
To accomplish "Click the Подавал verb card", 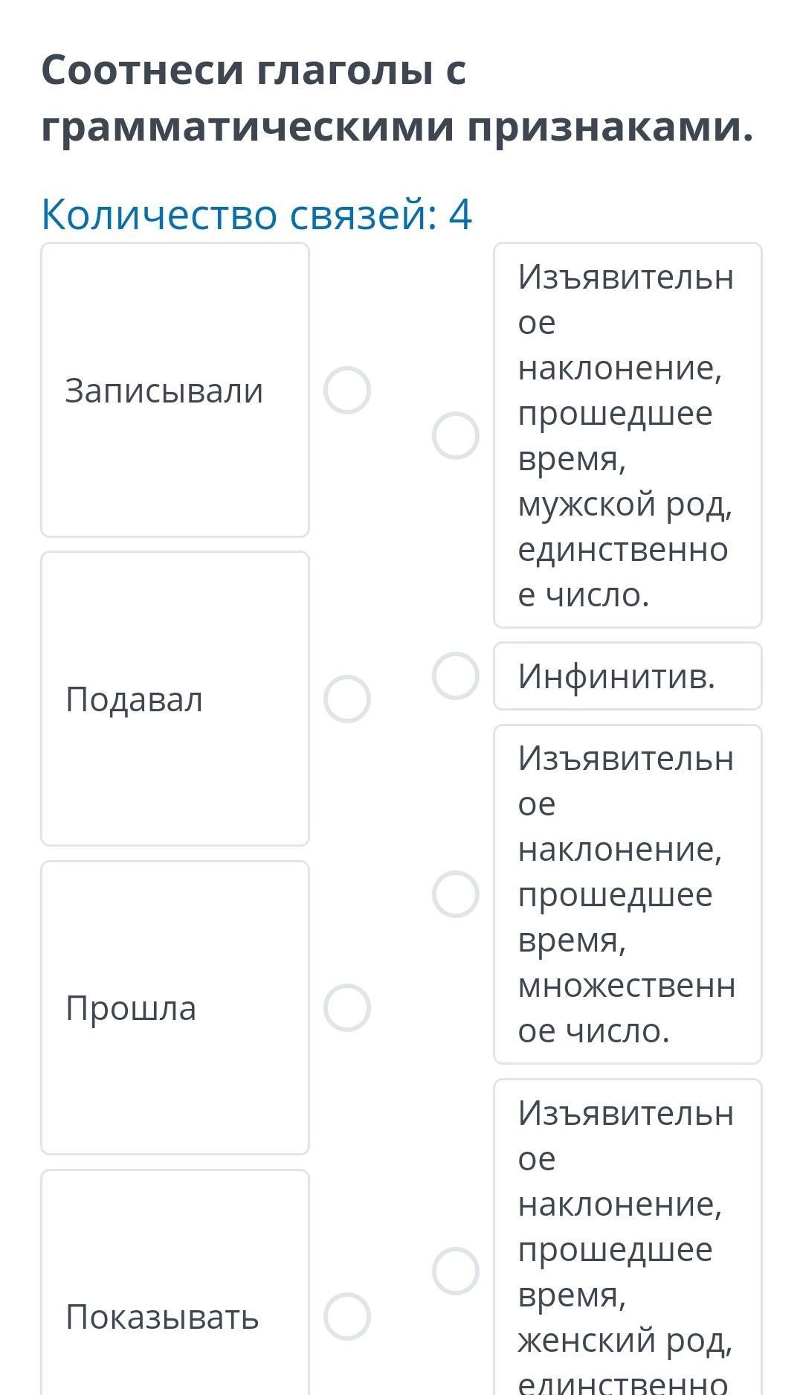I will [x=175, y=699].
